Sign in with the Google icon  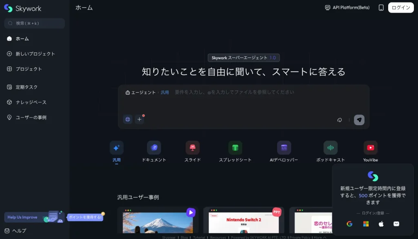pyautogui.click(x=349, y=224)
